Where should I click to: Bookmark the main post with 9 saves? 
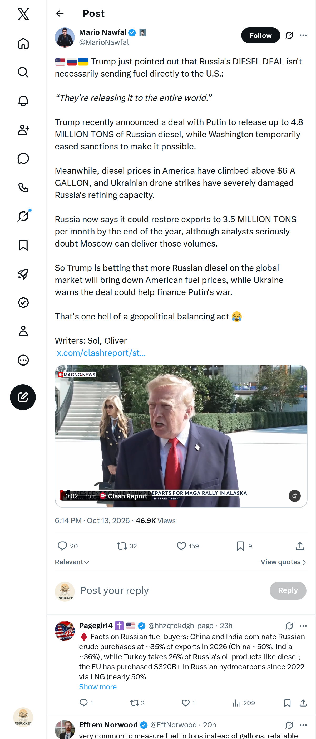[244, 546]
